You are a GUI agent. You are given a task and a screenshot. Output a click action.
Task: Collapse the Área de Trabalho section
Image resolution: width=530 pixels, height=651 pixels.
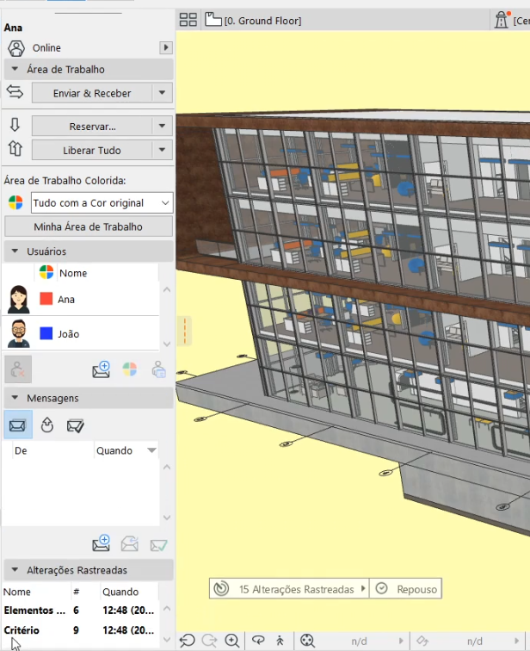coord(15,70)
